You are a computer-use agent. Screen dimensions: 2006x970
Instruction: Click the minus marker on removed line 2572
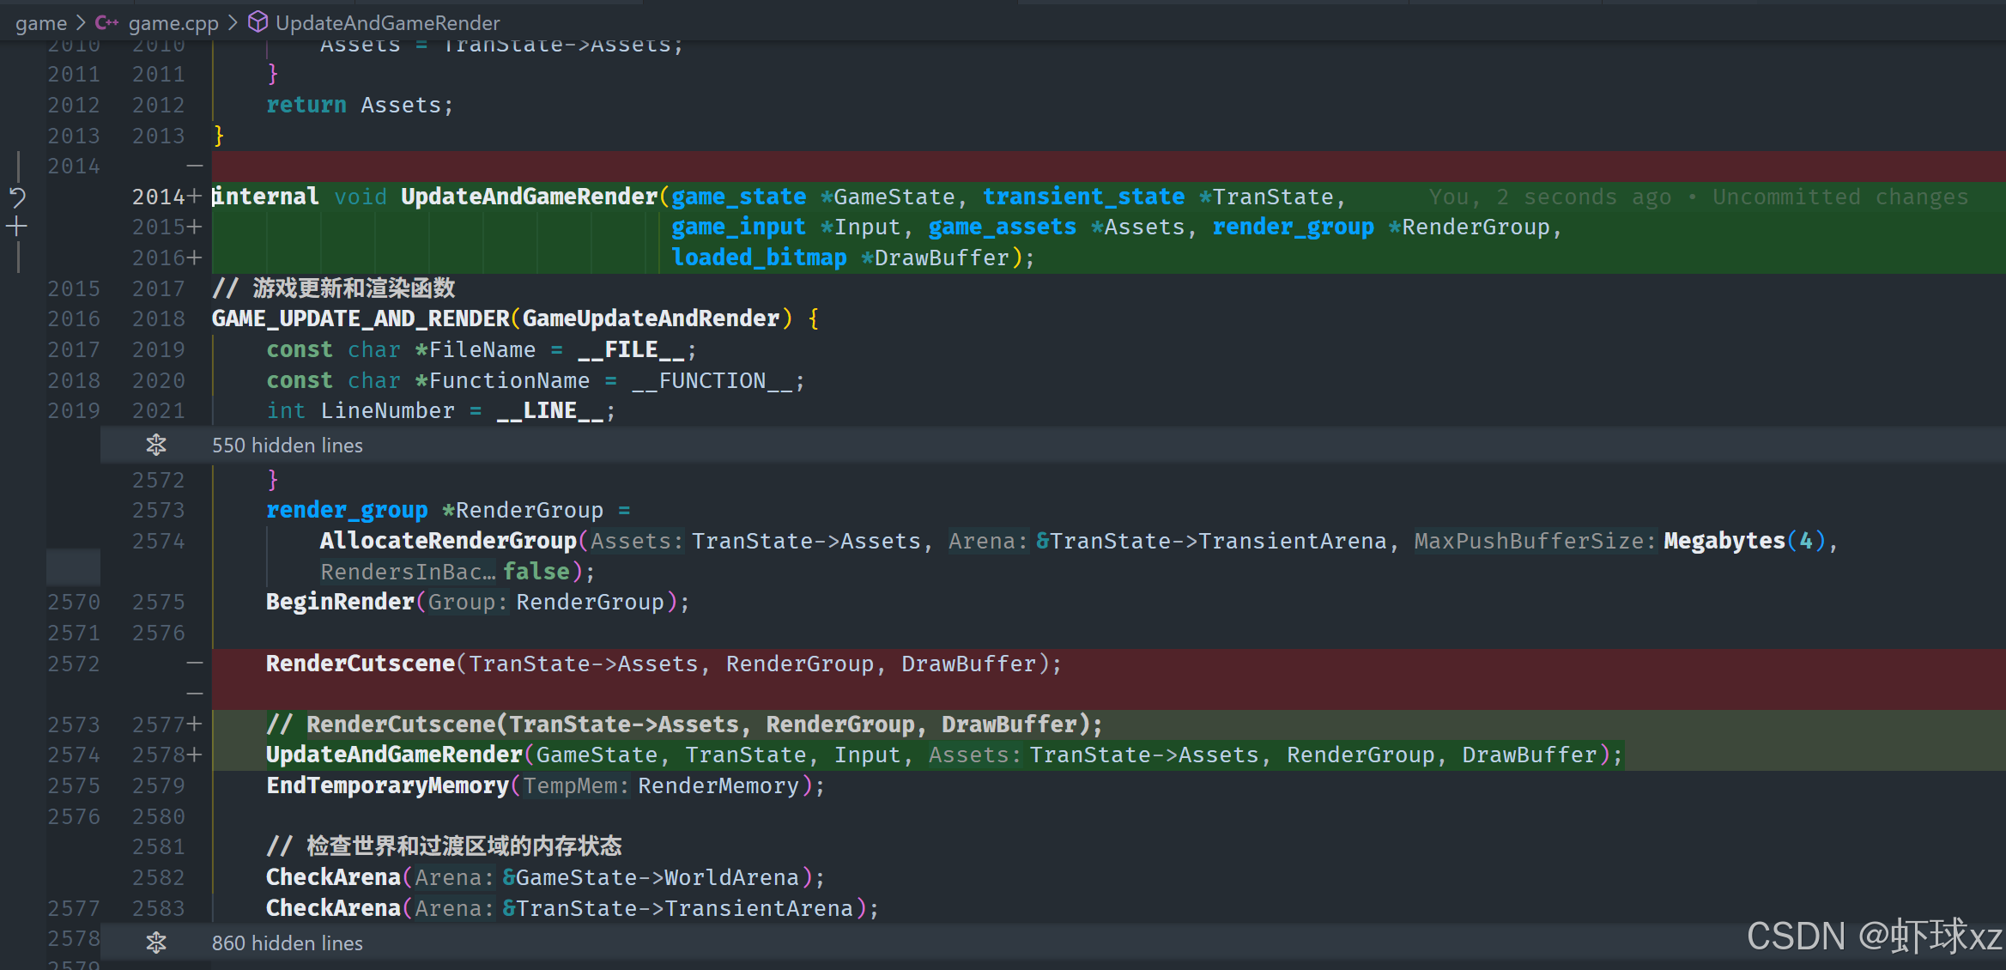click(195, 664)
